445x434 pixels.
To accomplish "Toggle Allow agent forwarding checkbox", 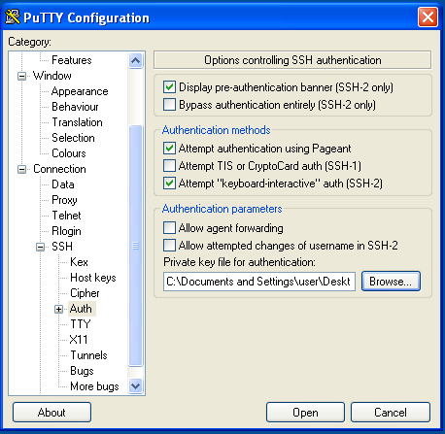I will (169, 228).
